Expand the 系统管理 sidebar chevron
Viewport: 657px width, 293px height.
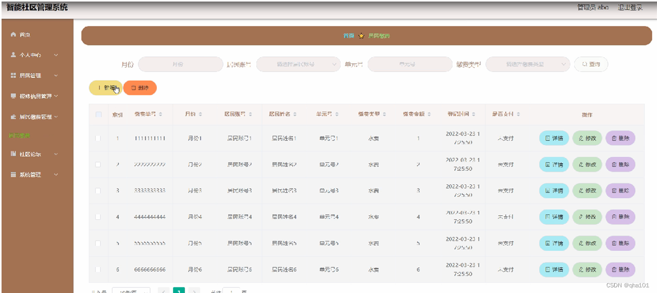(x=56, y=175)
